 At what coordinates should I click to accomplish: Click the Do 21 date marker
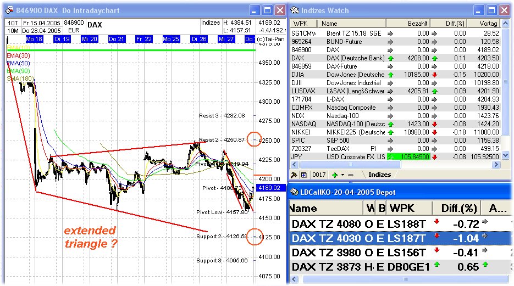point(117,39)
